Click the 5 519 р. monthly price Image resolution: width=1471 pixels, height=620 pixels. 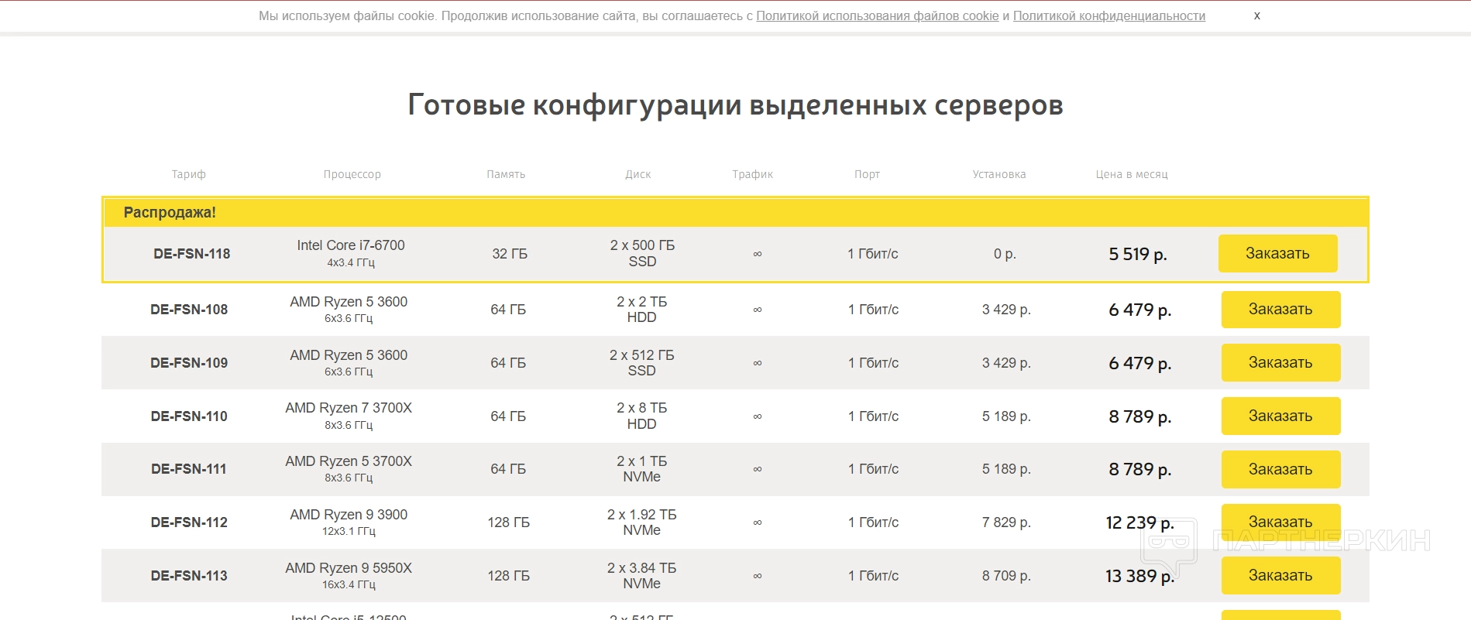[x=1138, y=254]
